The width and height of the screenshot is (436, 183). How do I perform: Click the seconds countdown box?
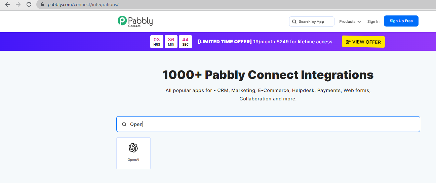click(185, 42)
